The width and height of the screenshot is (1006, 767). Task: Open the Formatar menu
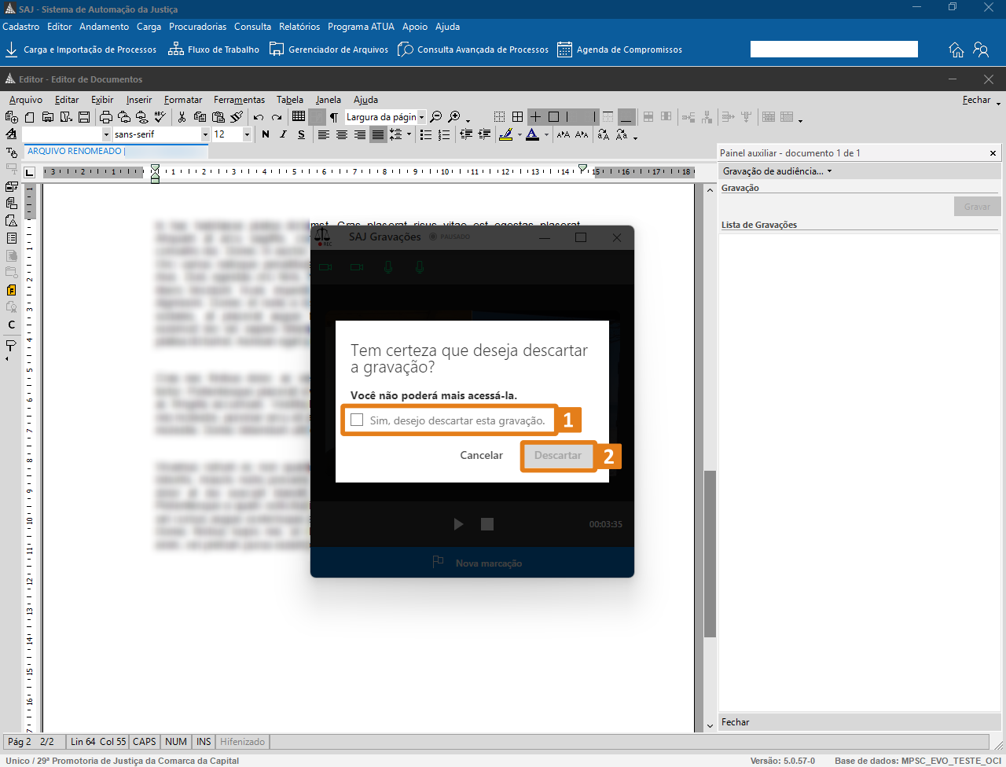point(183,100)
